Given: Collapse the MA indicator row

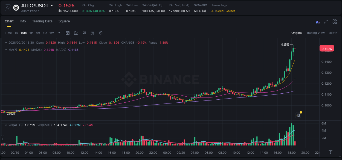Looking at the screenshot, I should (6, 50).
